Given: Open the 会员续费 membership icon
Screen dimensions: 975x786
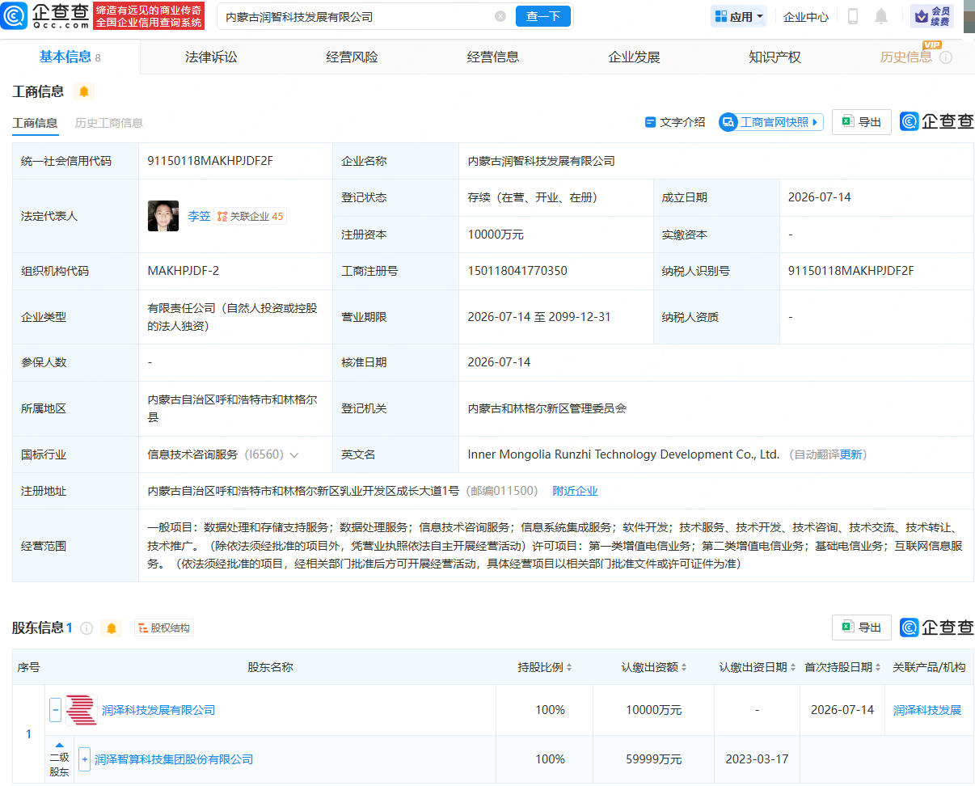Looking at the screenshot, I should click(x=932, y=16).
